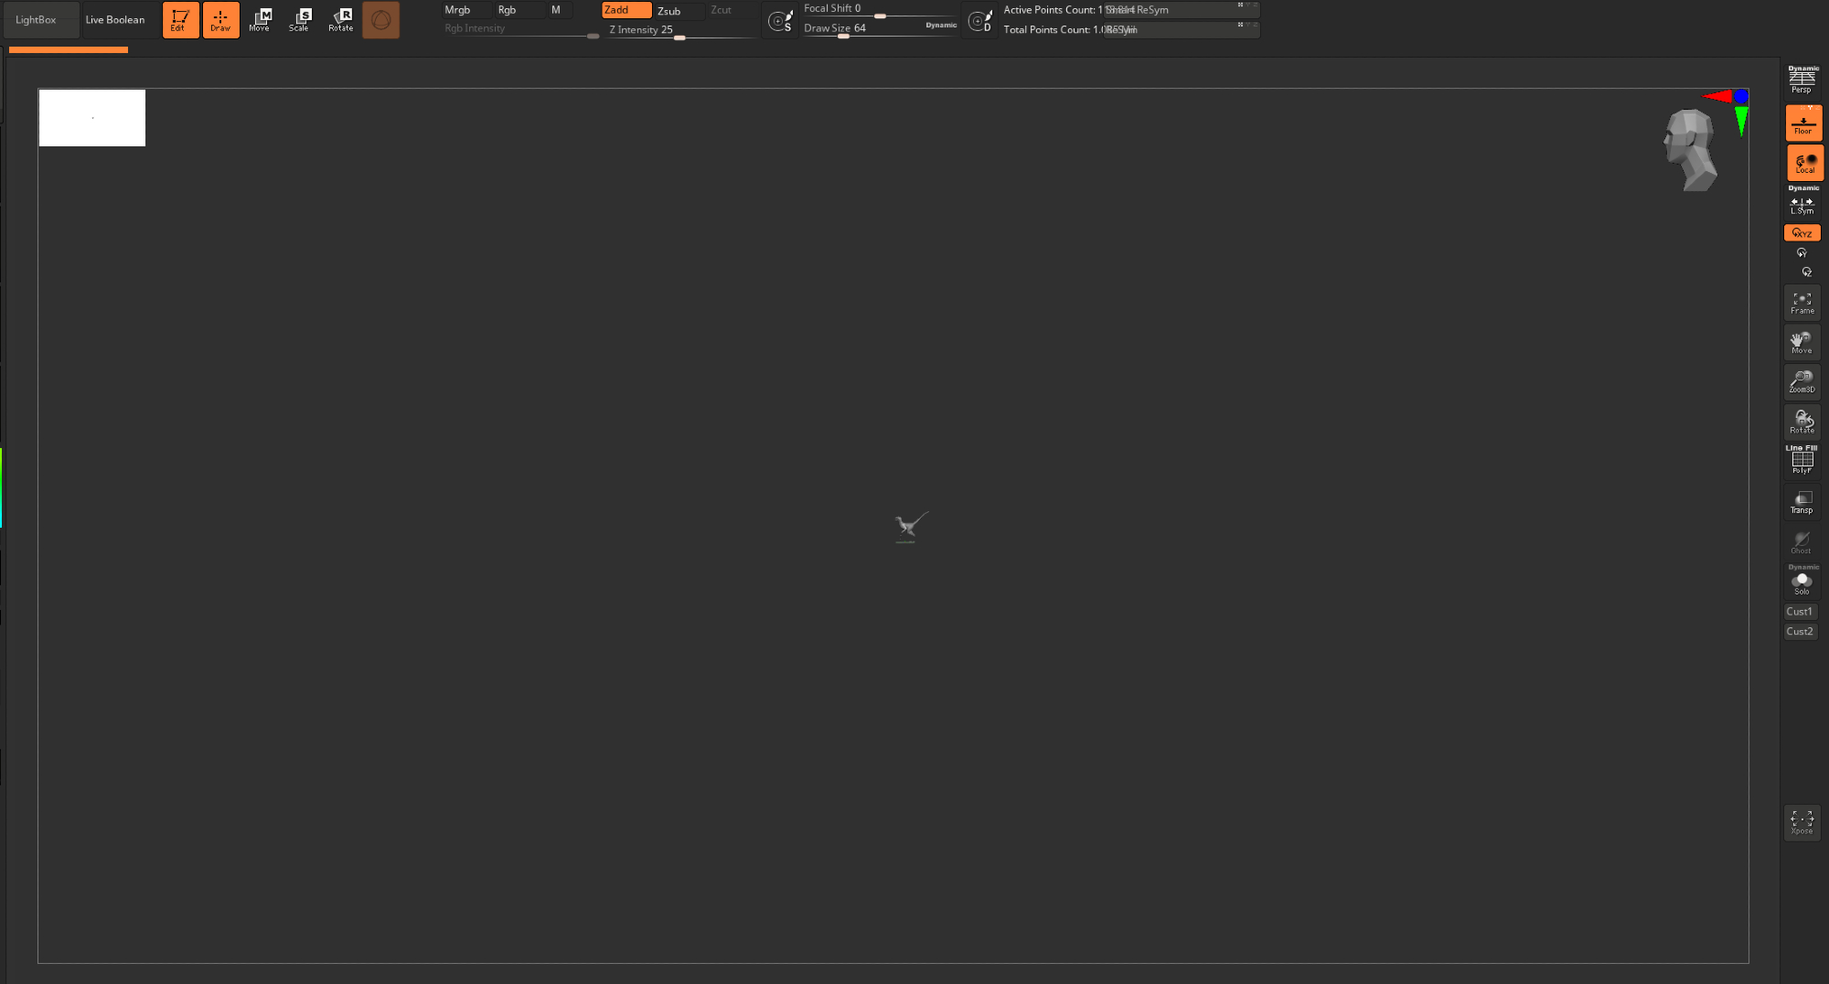Select the Draw mode button
The image size is (1829, 984).
pyautogui.click(x=220, y=19)
